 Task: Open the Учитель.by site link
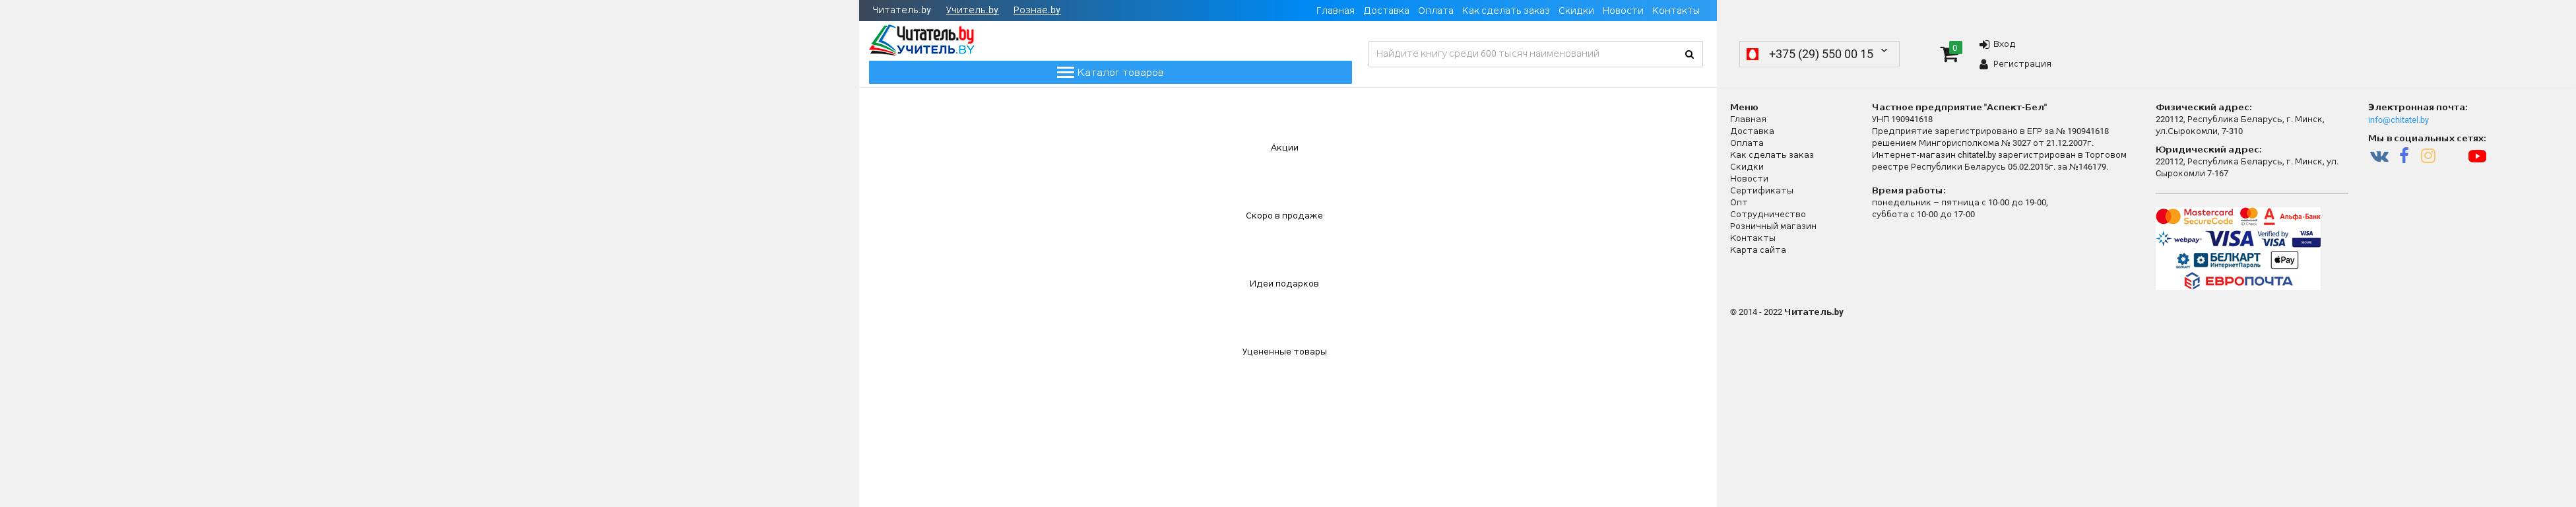click(971, 10)
